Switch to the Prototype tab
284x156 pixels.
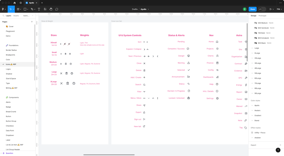[x=262, y=16]
